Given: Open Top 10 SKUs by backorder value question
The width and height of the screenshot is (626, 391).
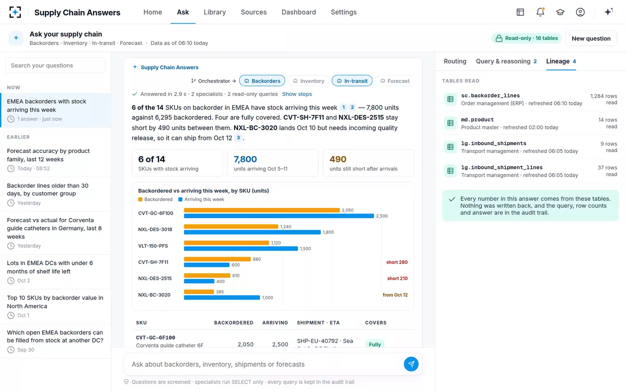Looking at the screenshot, I should pos(56,306).
